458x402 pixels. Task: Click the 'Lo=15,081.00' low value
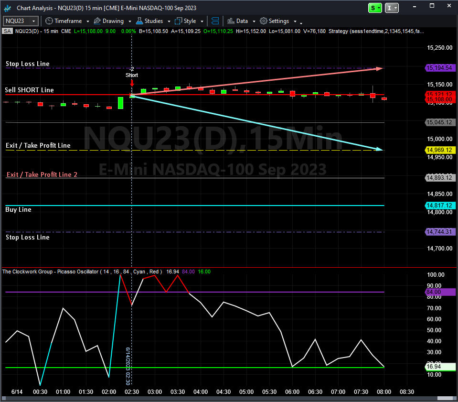click(x=285, y=31)
